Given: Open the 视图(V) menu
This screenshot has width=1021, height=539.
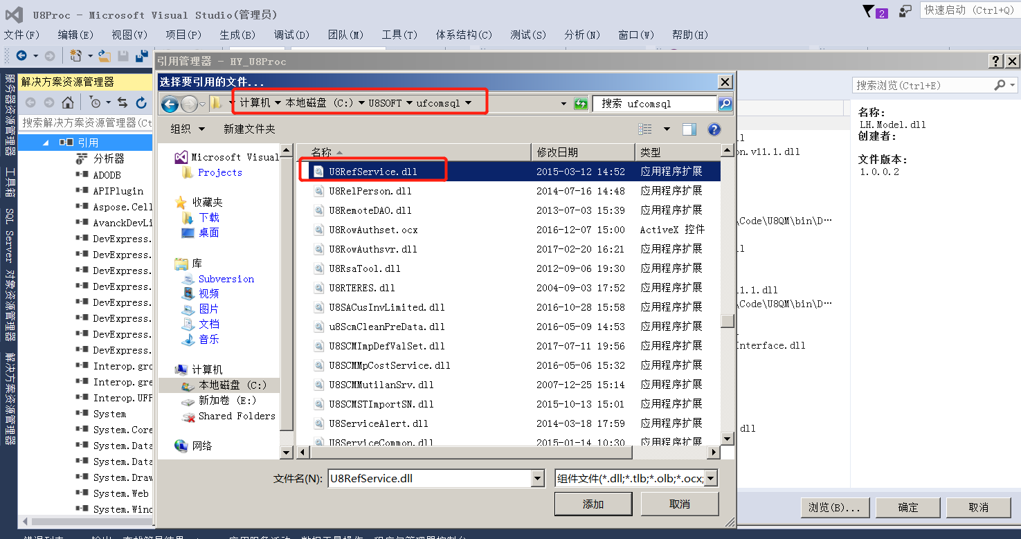Looking at the screenshot, I should click(x=129, y=35).
